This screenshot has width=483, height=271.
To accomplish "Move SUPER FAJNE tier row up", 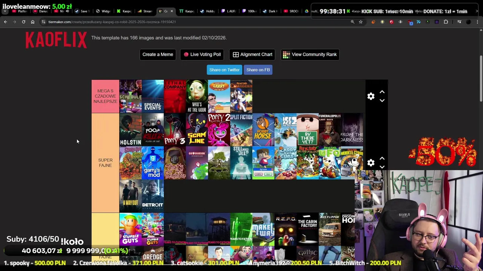I will tap(382, 158).
